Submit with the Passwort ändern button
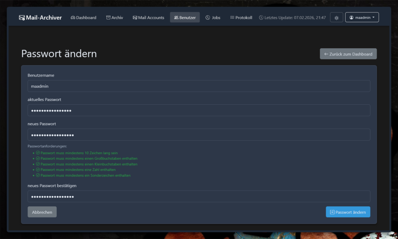 348,212
